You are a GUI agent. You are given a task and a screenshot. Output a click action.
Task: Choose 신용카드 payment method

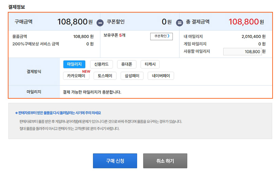point(101,64)
